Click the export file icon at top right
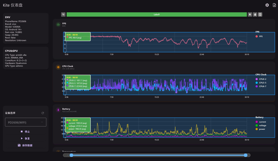The image size is (278, 161). (274, 5)
